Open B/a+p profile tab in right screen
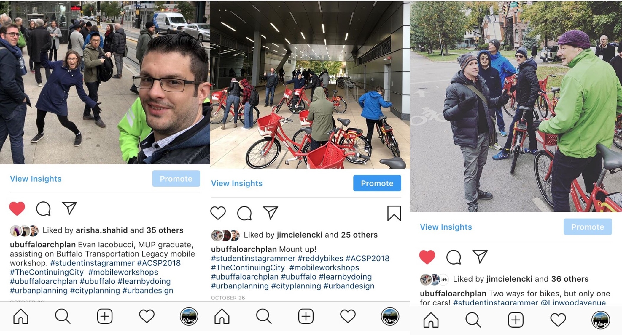Image resolution: width=622 pixels, height=335 pixels. (x=601, y=320)
